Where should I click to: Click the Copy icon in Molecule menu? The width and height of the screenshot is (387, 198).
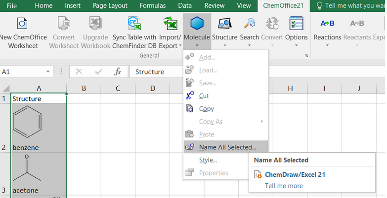(x=190, y=108)
